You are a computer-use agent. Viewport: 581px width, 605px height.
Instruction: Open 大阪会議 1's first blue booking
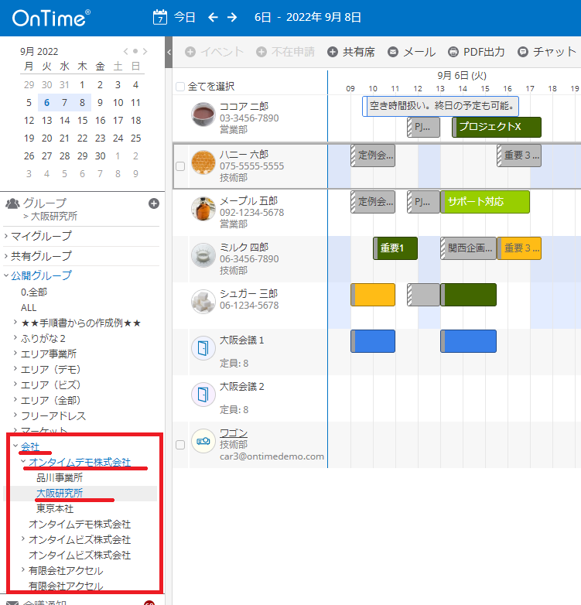[x=373, y=341]
